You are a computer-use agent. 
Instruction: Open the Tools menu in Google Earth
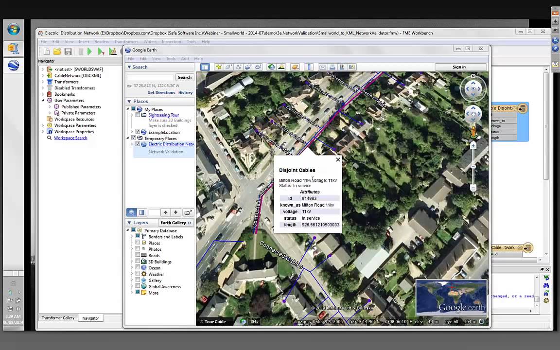(x=171, y=58)
